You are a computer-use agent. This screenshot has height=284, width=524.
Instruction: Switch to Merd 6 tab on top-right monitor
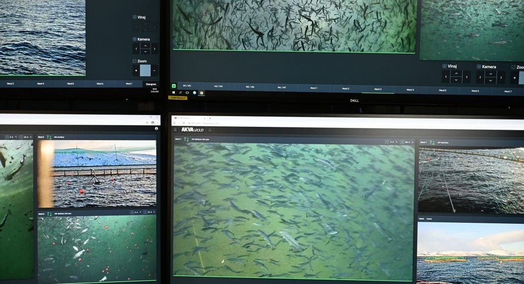(x=475, y=91)
